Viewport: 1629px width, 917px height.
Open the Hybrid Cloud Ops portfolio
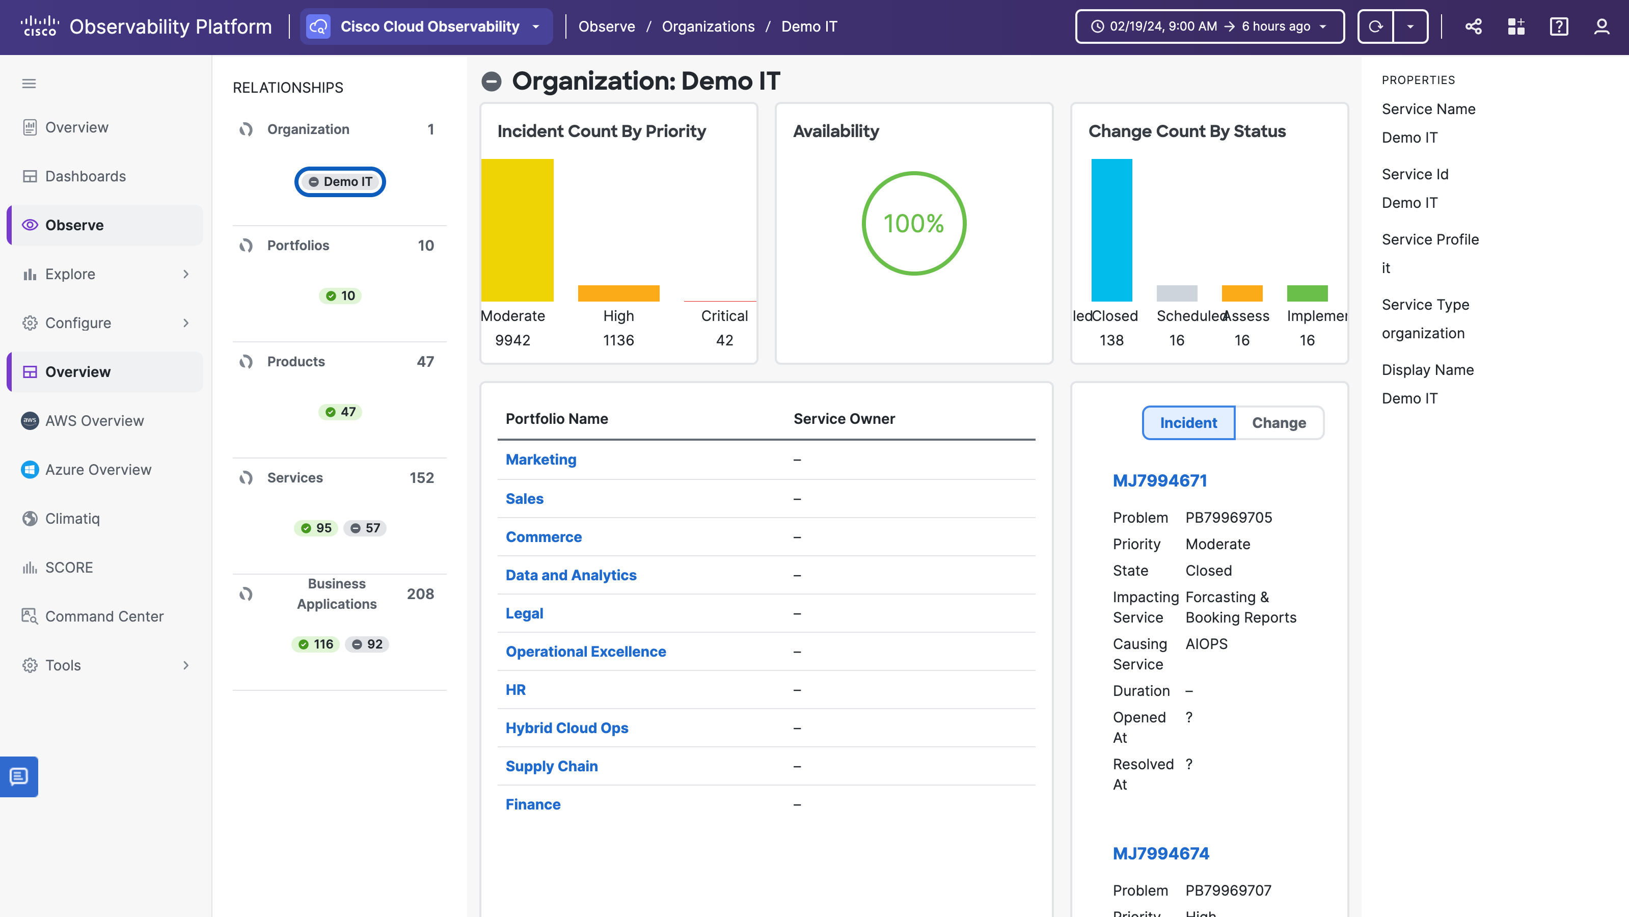566,729
